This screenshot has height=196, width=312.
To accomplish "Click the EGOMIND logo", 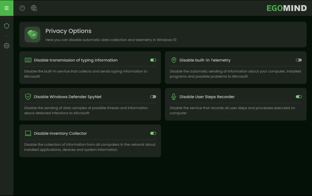I will (x=286, y=8).
